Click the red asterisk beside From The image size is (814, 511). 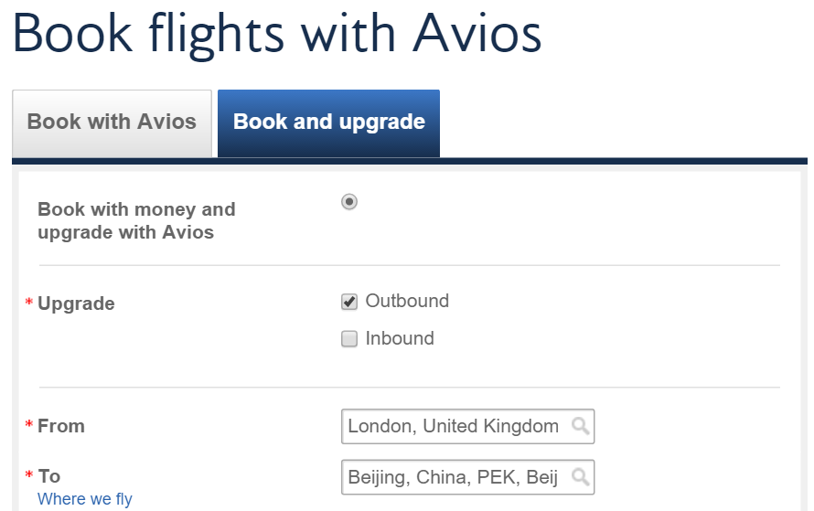[x=29, y=424]
